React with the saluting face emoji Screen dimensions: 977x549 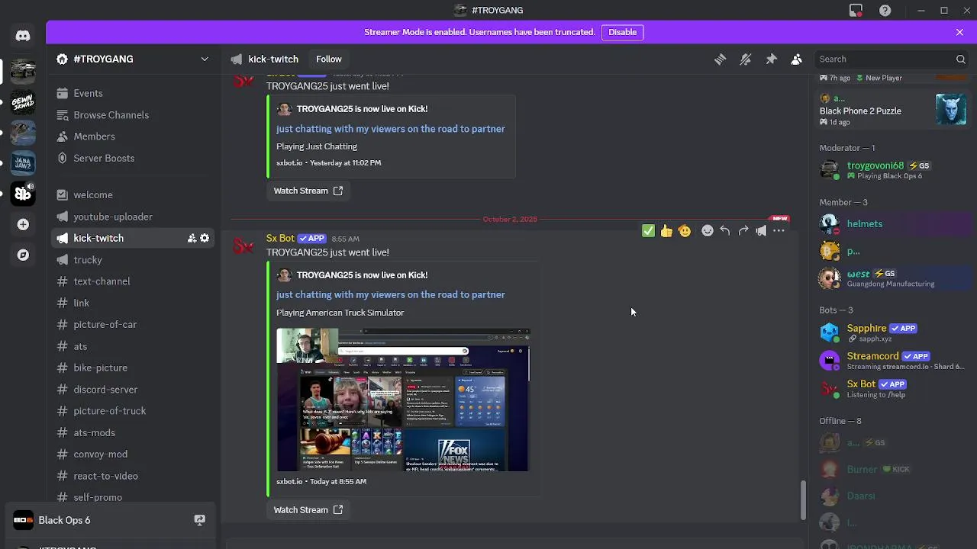tap(685, 230)
